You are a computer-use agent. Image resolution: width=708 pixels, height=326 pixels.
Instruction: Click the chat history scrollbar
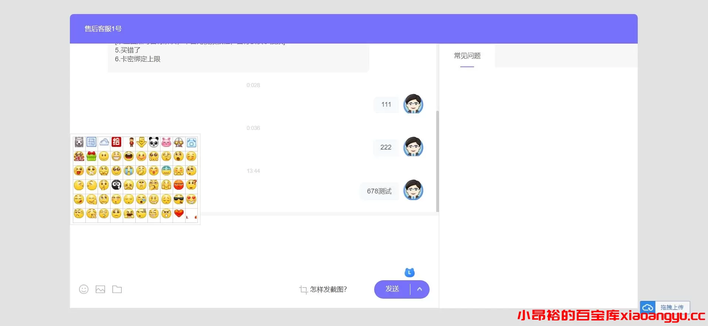click(x=437, y=161)
